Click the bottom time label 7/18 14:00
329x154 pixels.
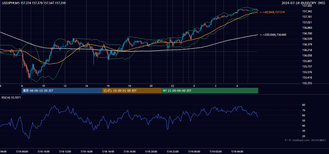point(86,151)
